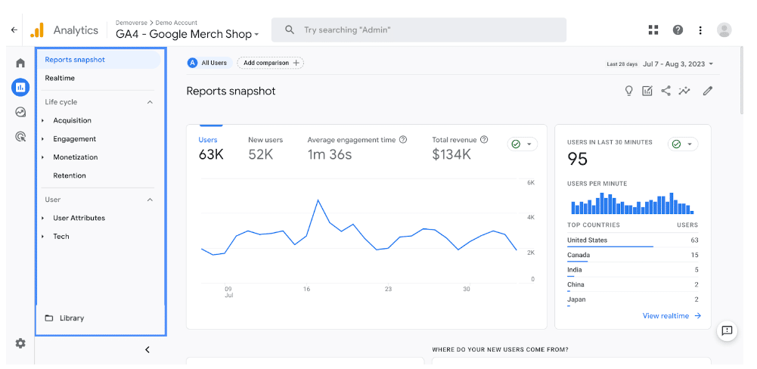
Task: Click the Library folder icon
Action: [48, 318]
